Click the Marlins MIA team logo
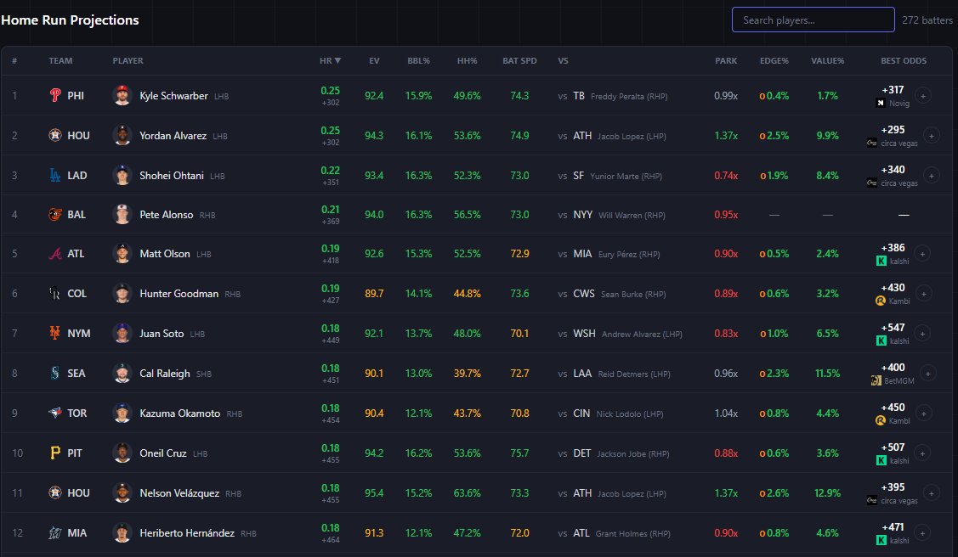The image size is (958, 557). 55,532
